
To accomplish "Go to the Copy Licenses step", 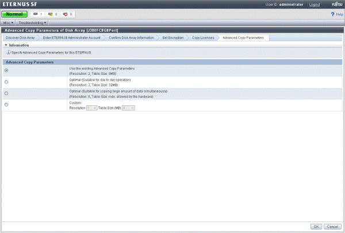I will (x=203, y=37).
